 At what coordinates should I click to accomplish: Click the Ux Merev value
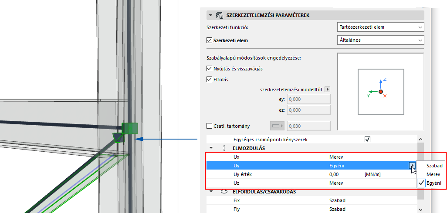336,156
